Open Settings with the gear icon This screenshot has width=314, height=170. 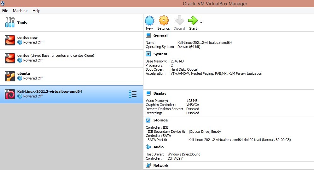164,21
